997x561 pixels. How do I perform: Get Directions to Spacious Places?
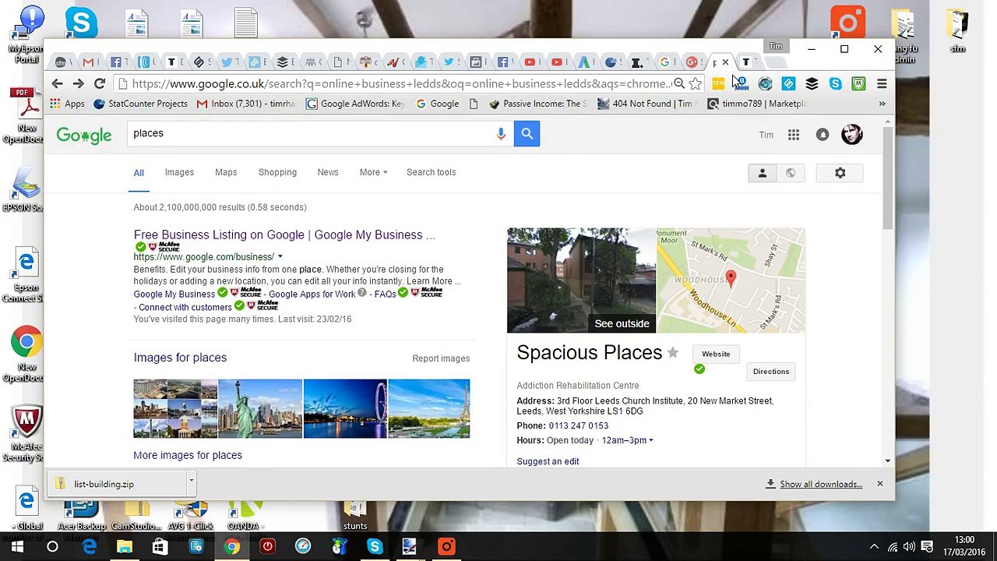pos(771,372)
